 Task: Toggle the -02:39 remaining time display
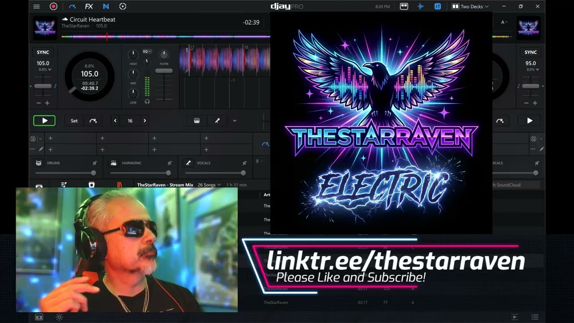point(251,22)
